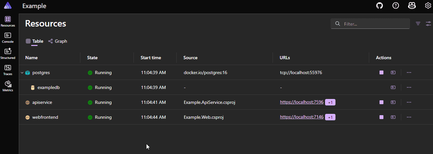
Task: Open more actions menu for postgres
Action: pos(409,73)
